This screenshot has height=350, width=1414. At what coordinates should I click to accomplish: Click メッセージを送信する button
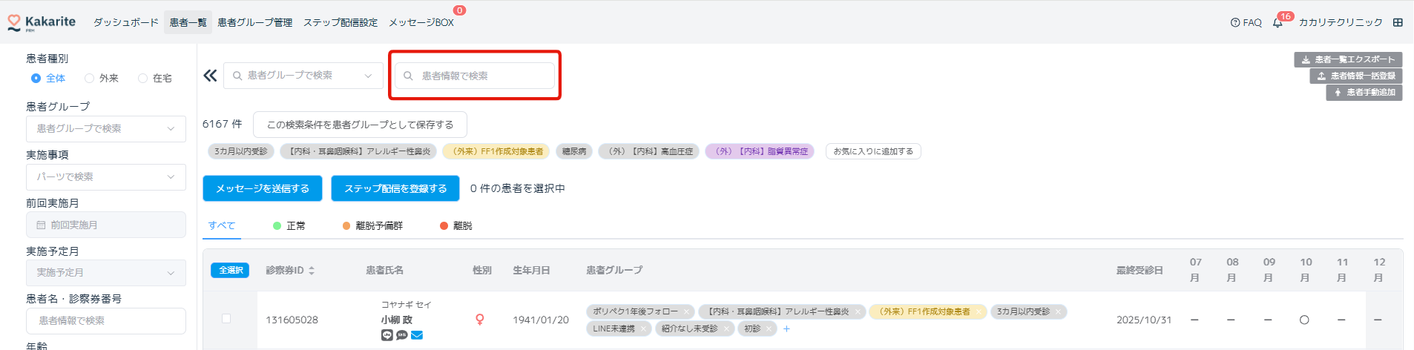tap(263, 188)
